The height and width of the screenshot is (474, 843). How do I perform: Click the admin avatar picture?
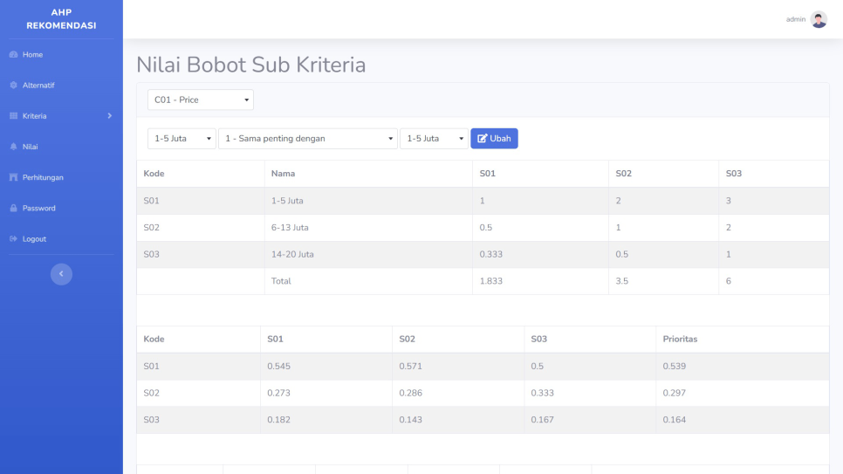click(819, 19)
